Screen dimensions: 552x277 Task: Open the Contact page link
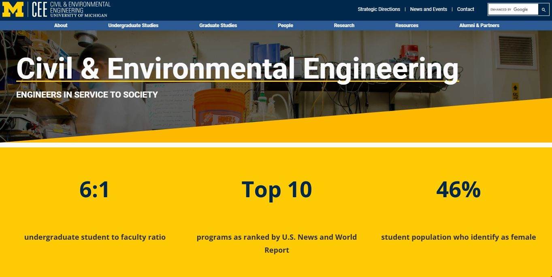point(465,9)
